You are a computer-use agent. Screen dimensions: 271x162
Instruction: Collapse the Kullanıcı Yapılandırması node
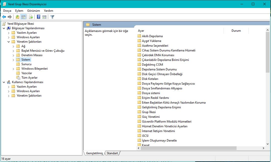tap(4, 82)
